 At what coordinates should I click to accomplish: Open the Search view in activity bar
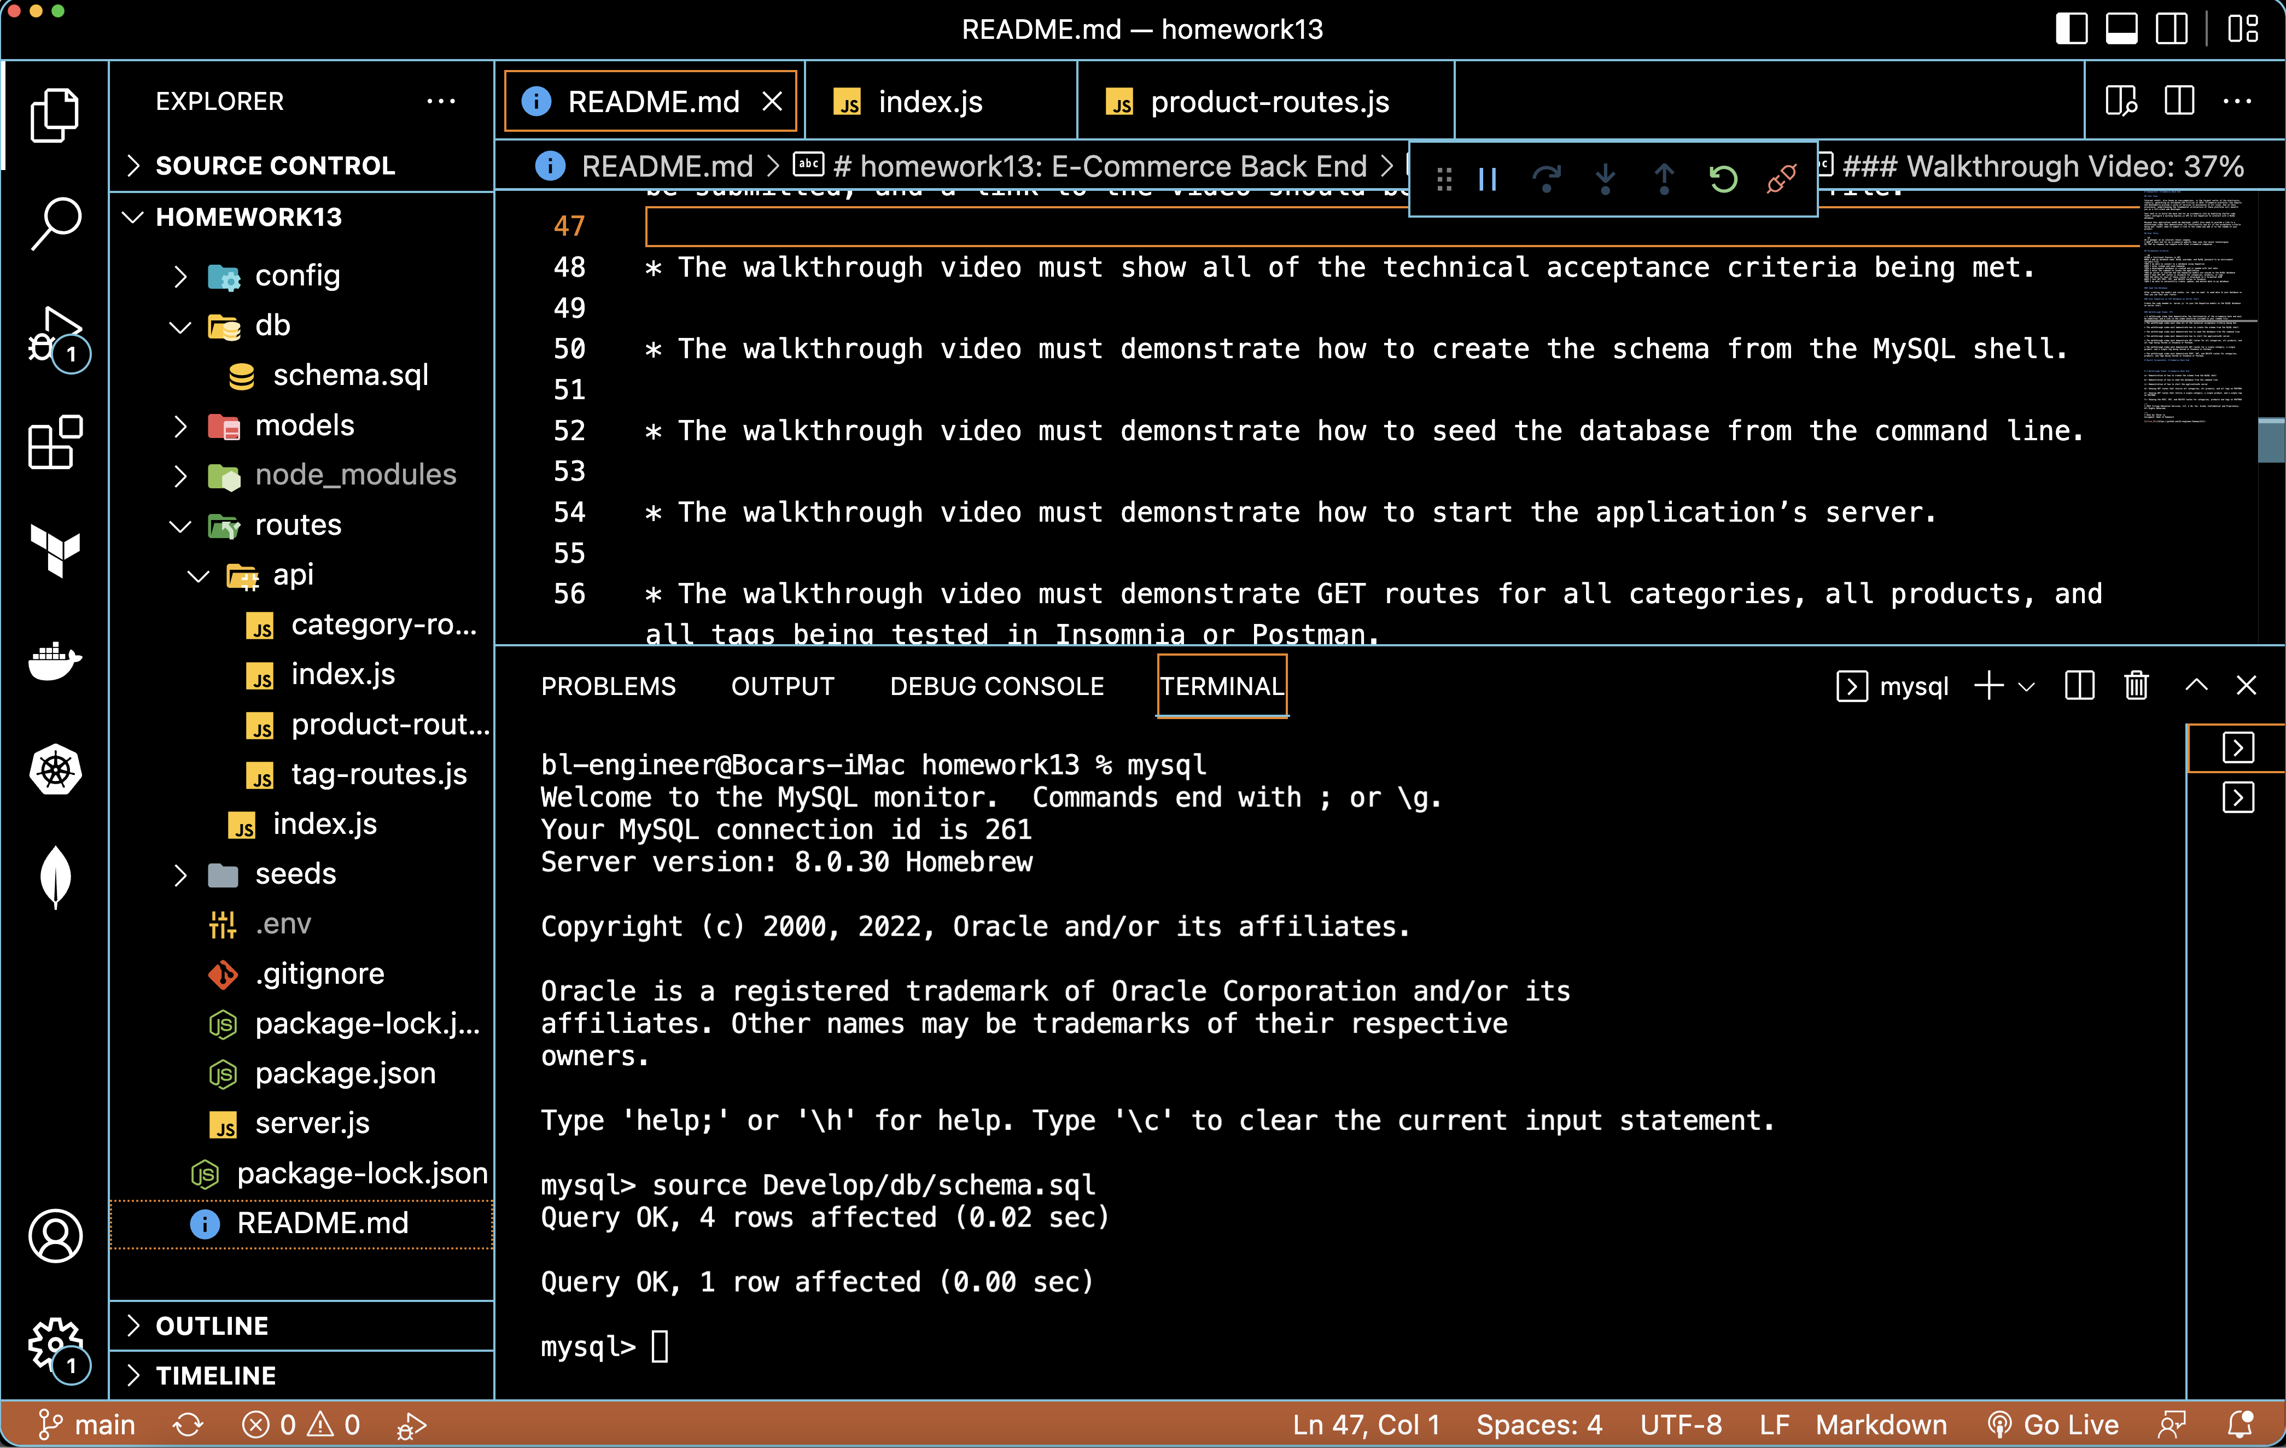coord(55,224)
